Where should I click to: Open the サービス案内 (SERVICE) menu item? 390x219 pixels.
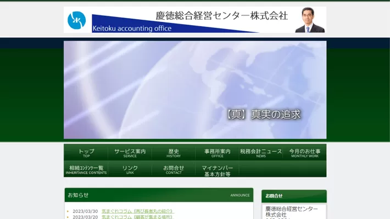tap(130, 153)
